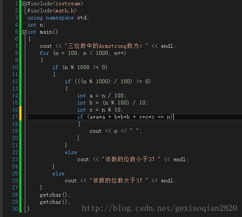The width and height of the screenshot is (242, 217).
Task: Click 'int c = n % 10;' line
Action: click(x=100, y=110)
